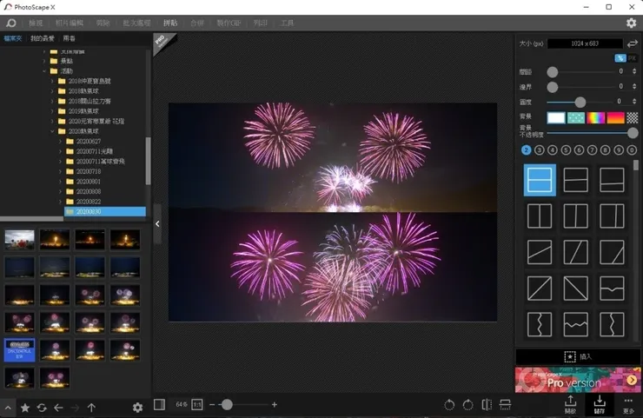The image size is (643, 418).
Task: Open settings gear in top right corner
Action: 631,23
